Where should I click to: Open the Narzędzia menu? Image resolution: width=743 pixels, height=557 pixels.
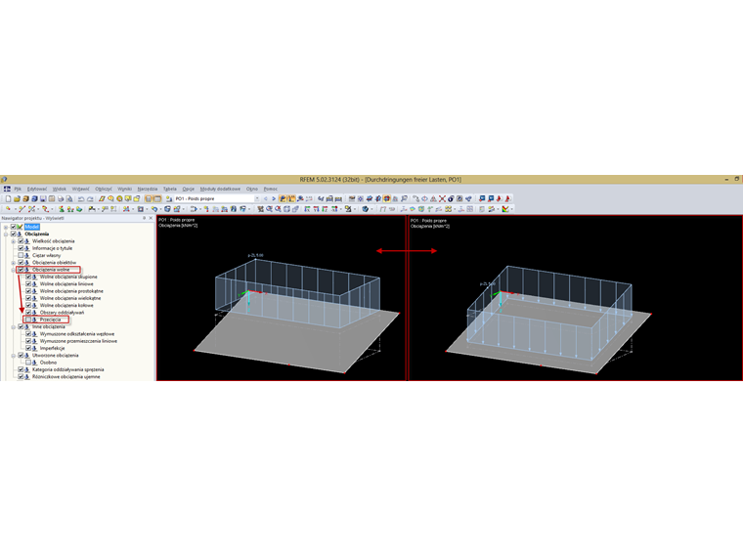click(x=148, y=189)
